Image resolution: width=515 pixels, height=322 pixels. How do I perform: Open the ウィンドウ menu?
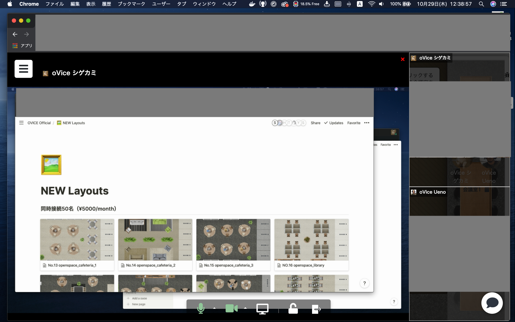click(x=204, y=4)
